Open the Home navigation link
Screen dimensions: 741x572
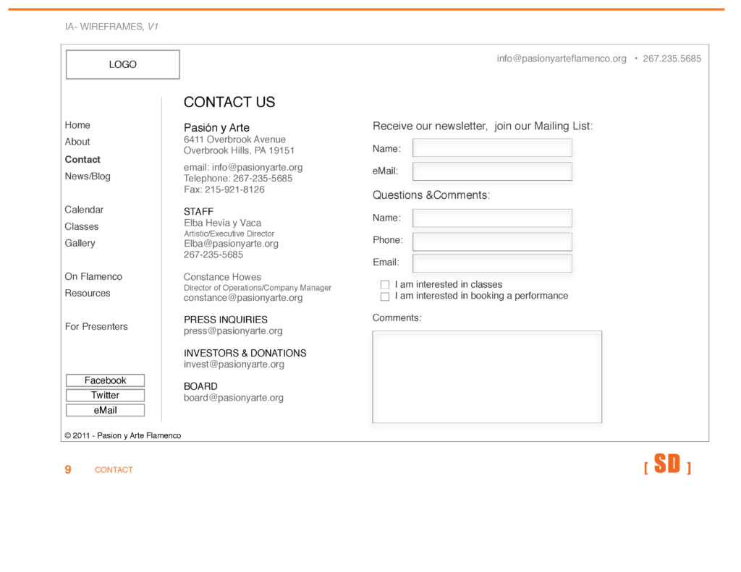[x=77, y=125]
